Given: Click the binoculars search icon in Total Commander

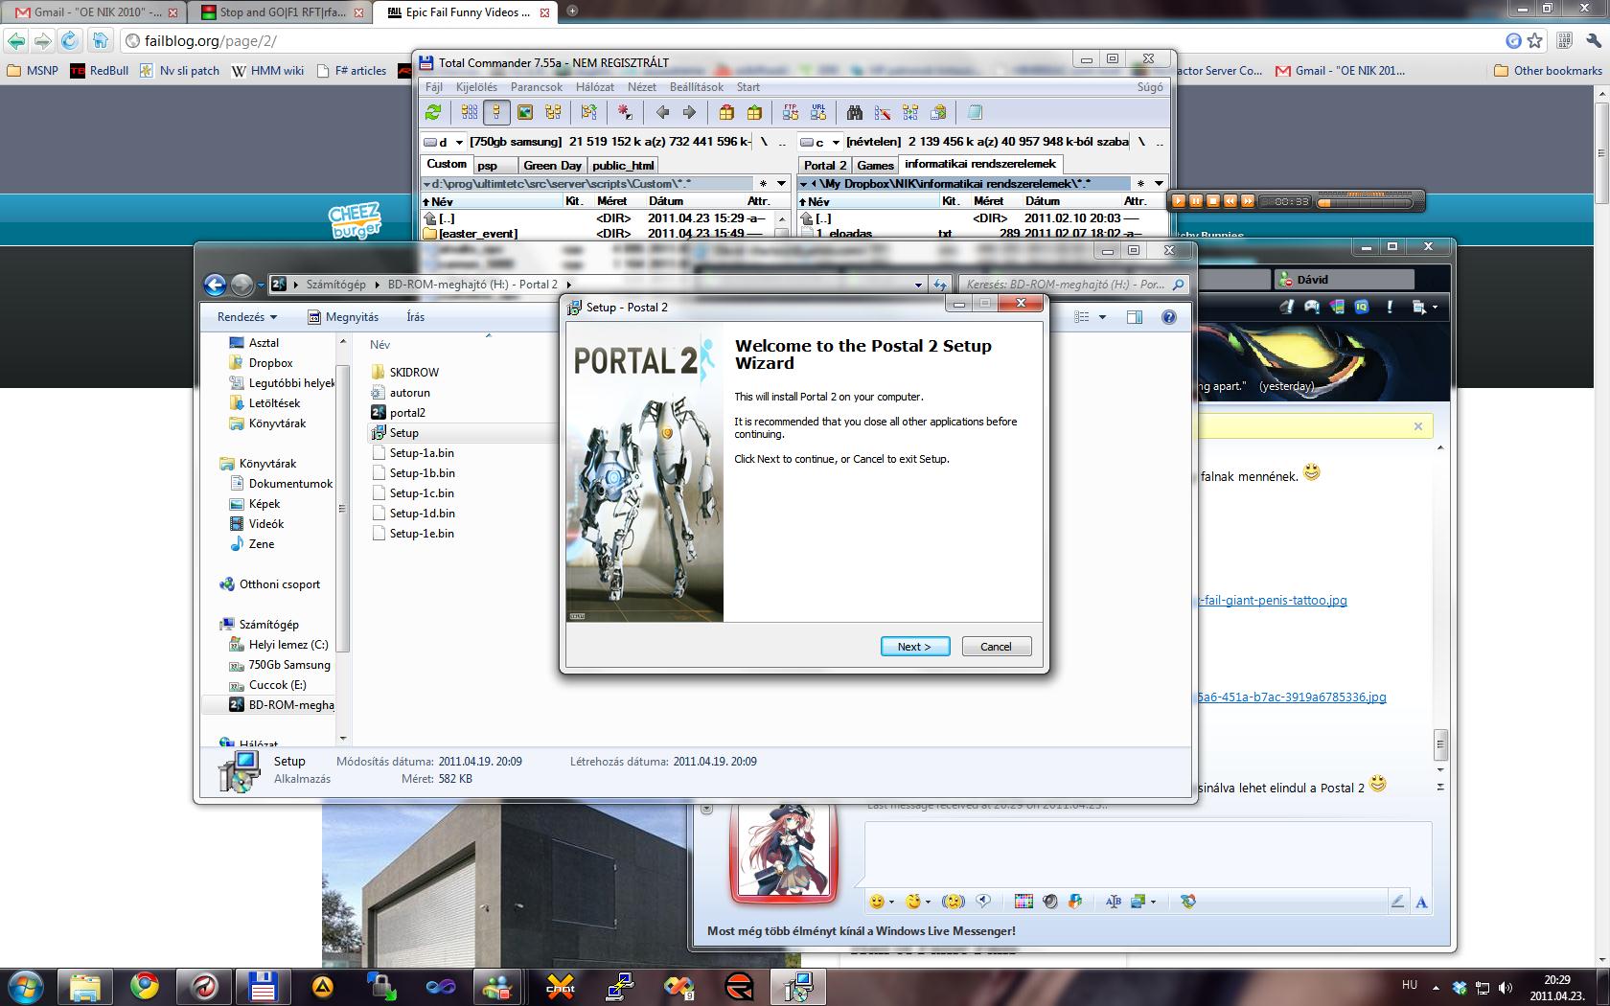Looking at the screenshot, I should tap(855, 112).
